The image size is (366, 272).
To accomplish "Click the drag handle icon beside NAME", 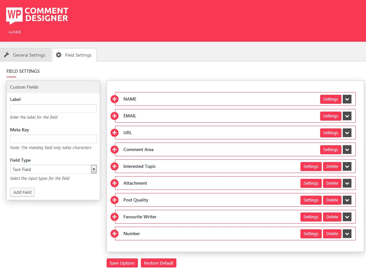I will pos(115,99).
